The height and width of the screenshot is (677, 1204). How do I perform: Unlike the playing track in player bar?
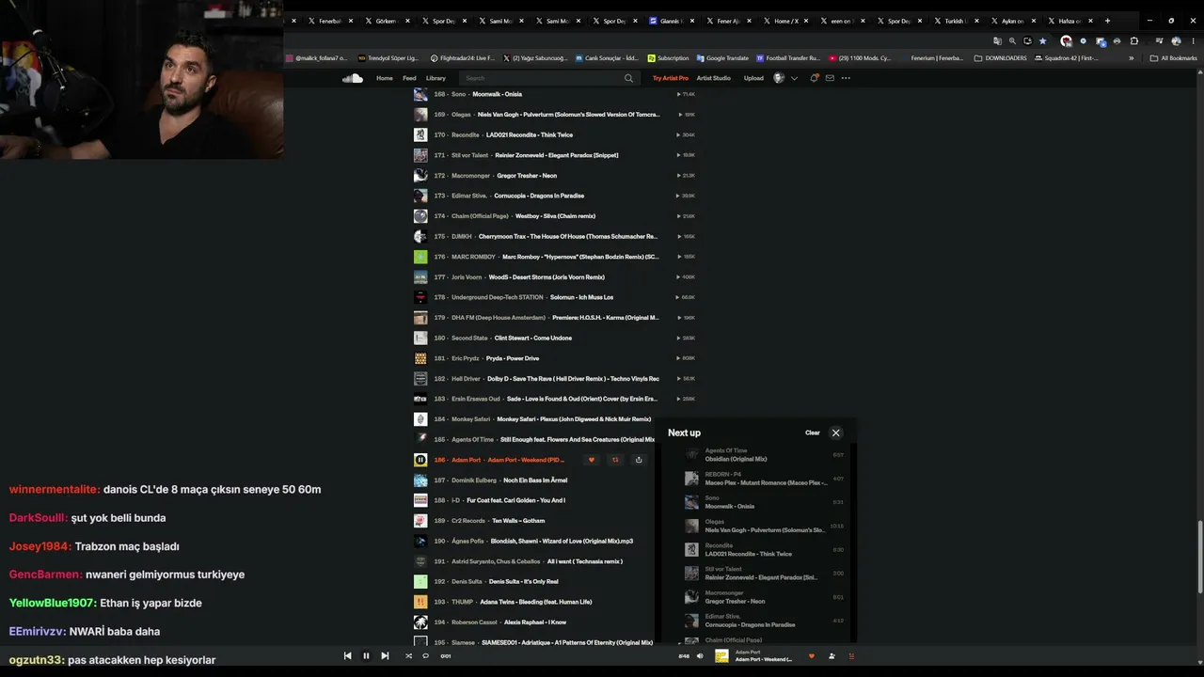click(812, 655)
